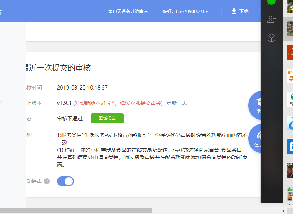Click the version text v1.9.3
The image size is (293, 214).
[x=64, y=103]
